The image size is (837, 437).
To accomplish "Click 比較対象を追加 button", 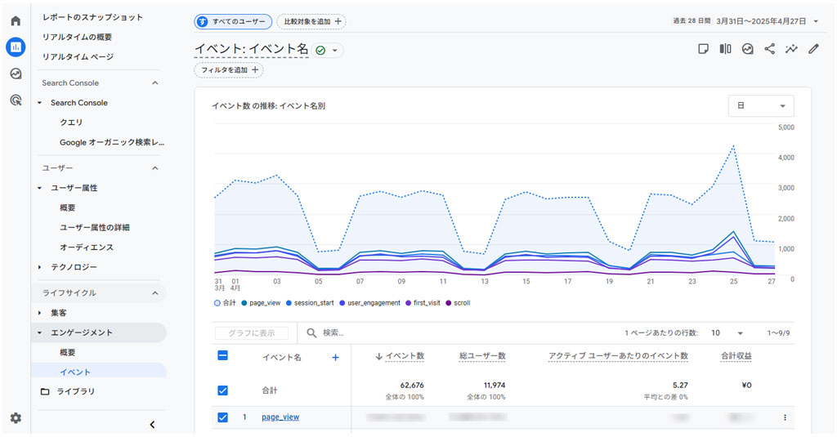I will [x=311, y=21].
